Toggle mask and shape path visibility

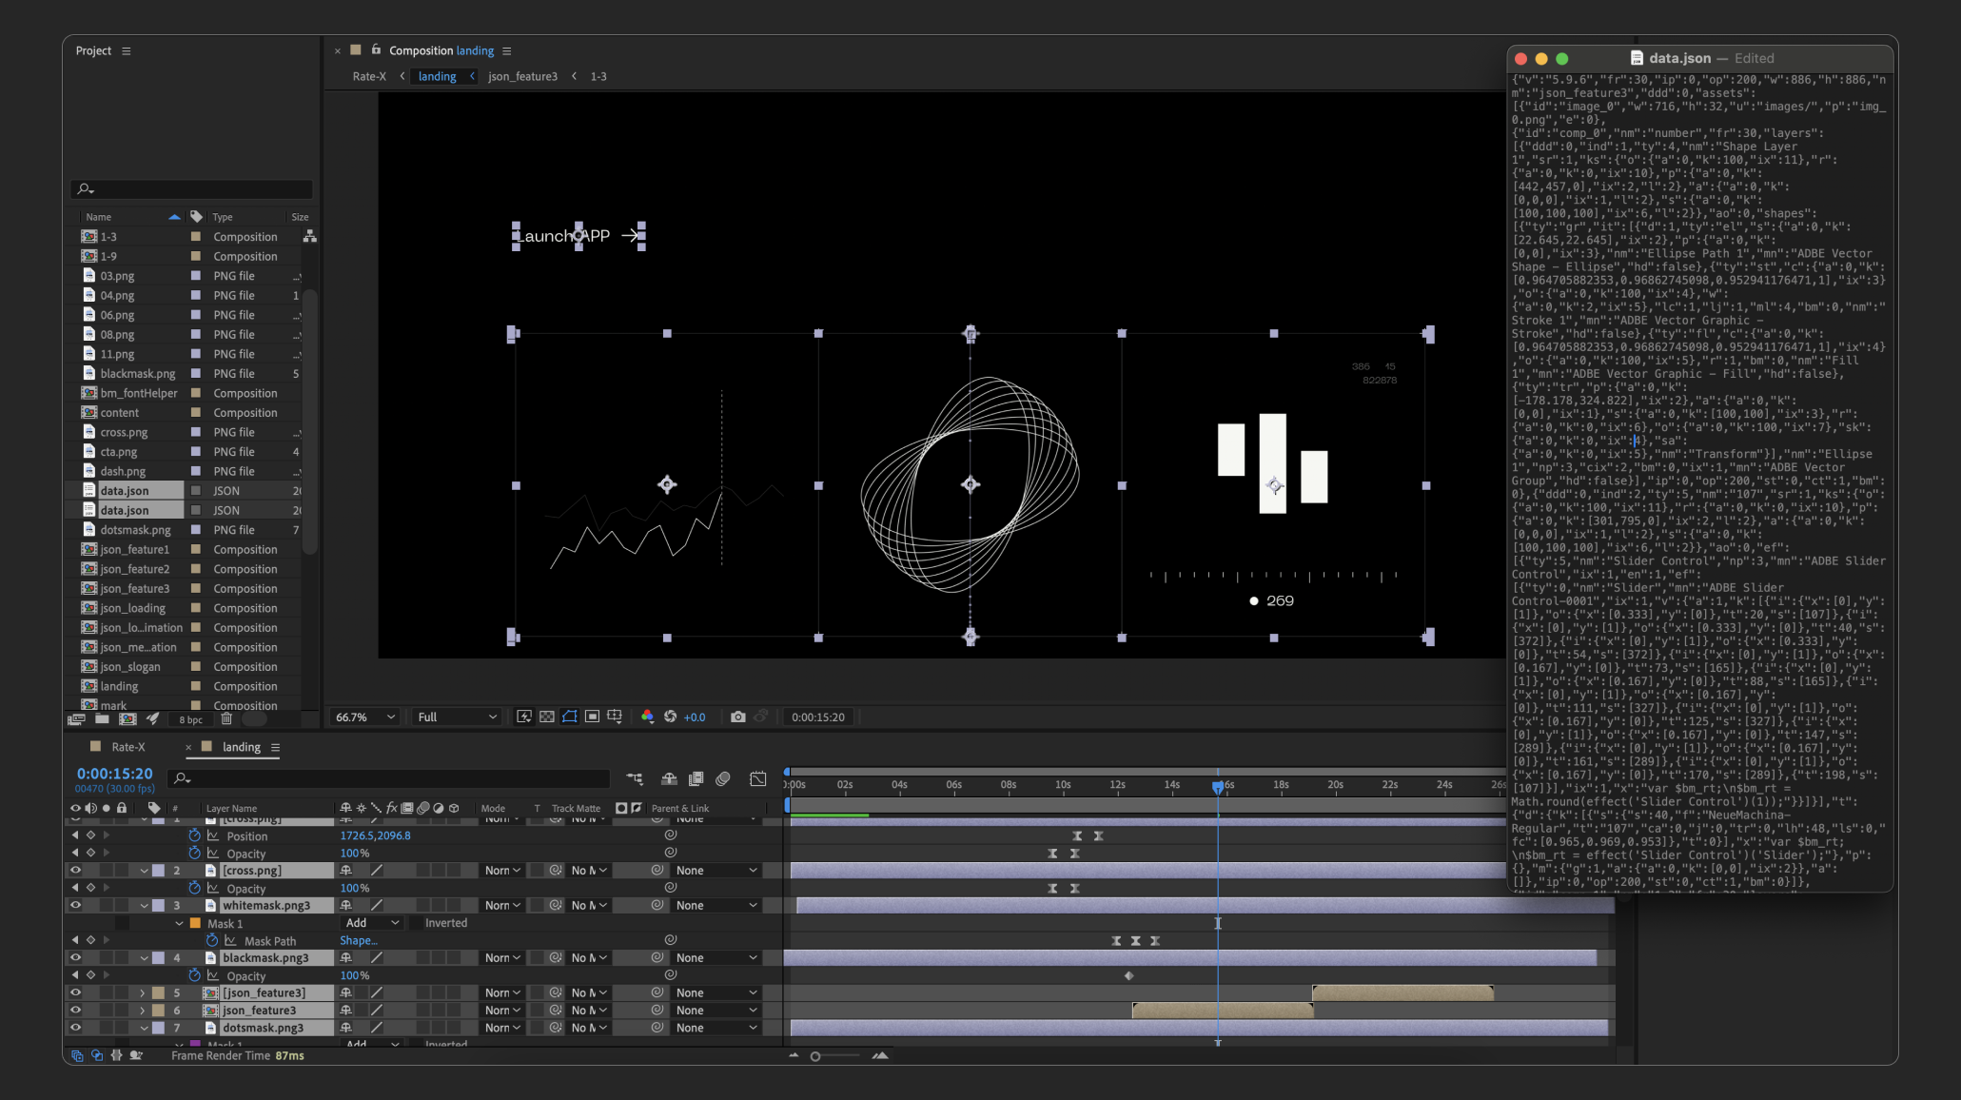(570, 717)
